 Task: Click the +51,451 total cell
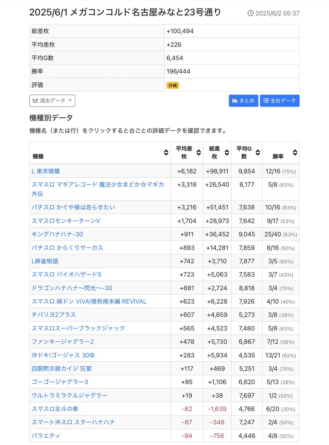(217, 207)
